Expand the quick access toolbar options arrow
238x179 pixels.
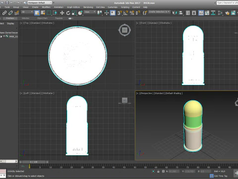[54, 2]
